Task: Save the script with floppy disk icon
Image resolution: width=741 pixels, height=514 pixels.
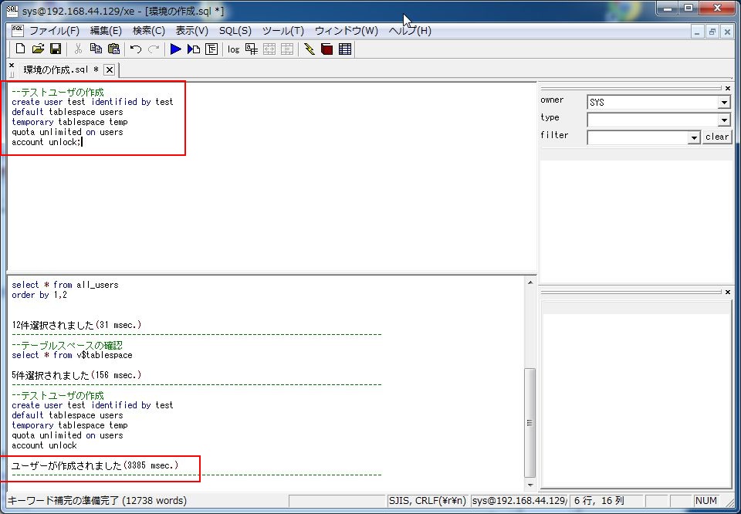Action: 55,49
